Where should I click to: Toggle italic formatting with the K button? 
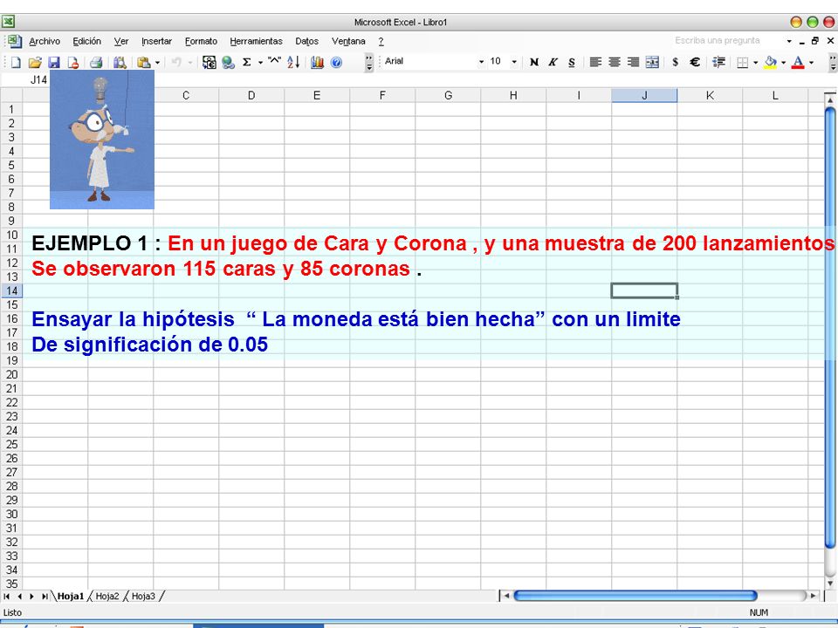coord(553,62)
